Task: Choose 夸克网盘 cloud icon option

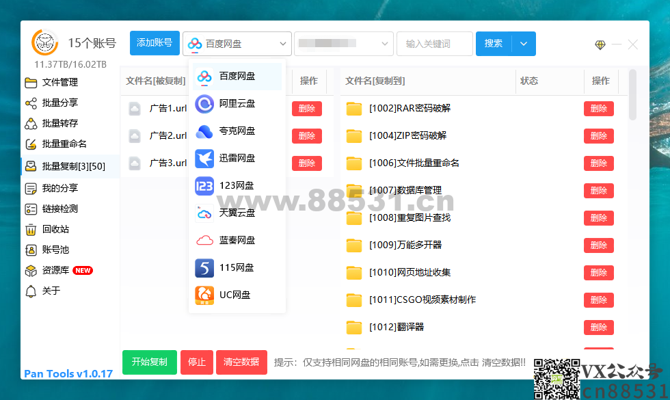Action: 205,131
